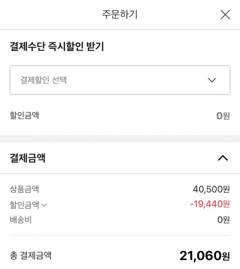Close the 주문하기 order page
The image size is (240, 269).
pyautogui.click(x=225, y=15)
